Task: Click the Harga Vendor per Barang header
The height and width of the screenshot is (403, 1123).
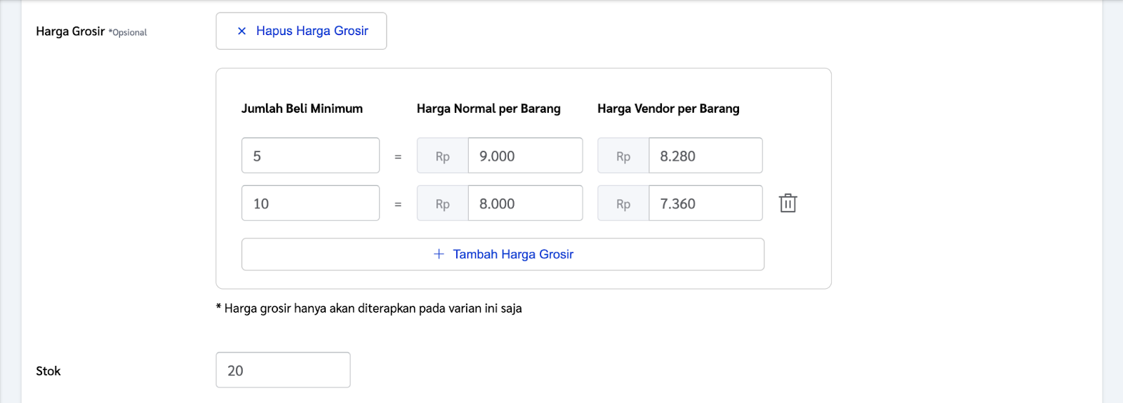Action: coord(668,109)
